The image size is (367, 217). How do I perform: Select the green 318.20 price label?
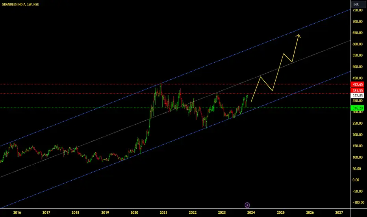point(358,108)
